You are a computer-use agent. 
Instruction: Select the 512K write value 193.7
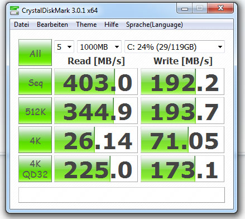(x=182, y=111)
